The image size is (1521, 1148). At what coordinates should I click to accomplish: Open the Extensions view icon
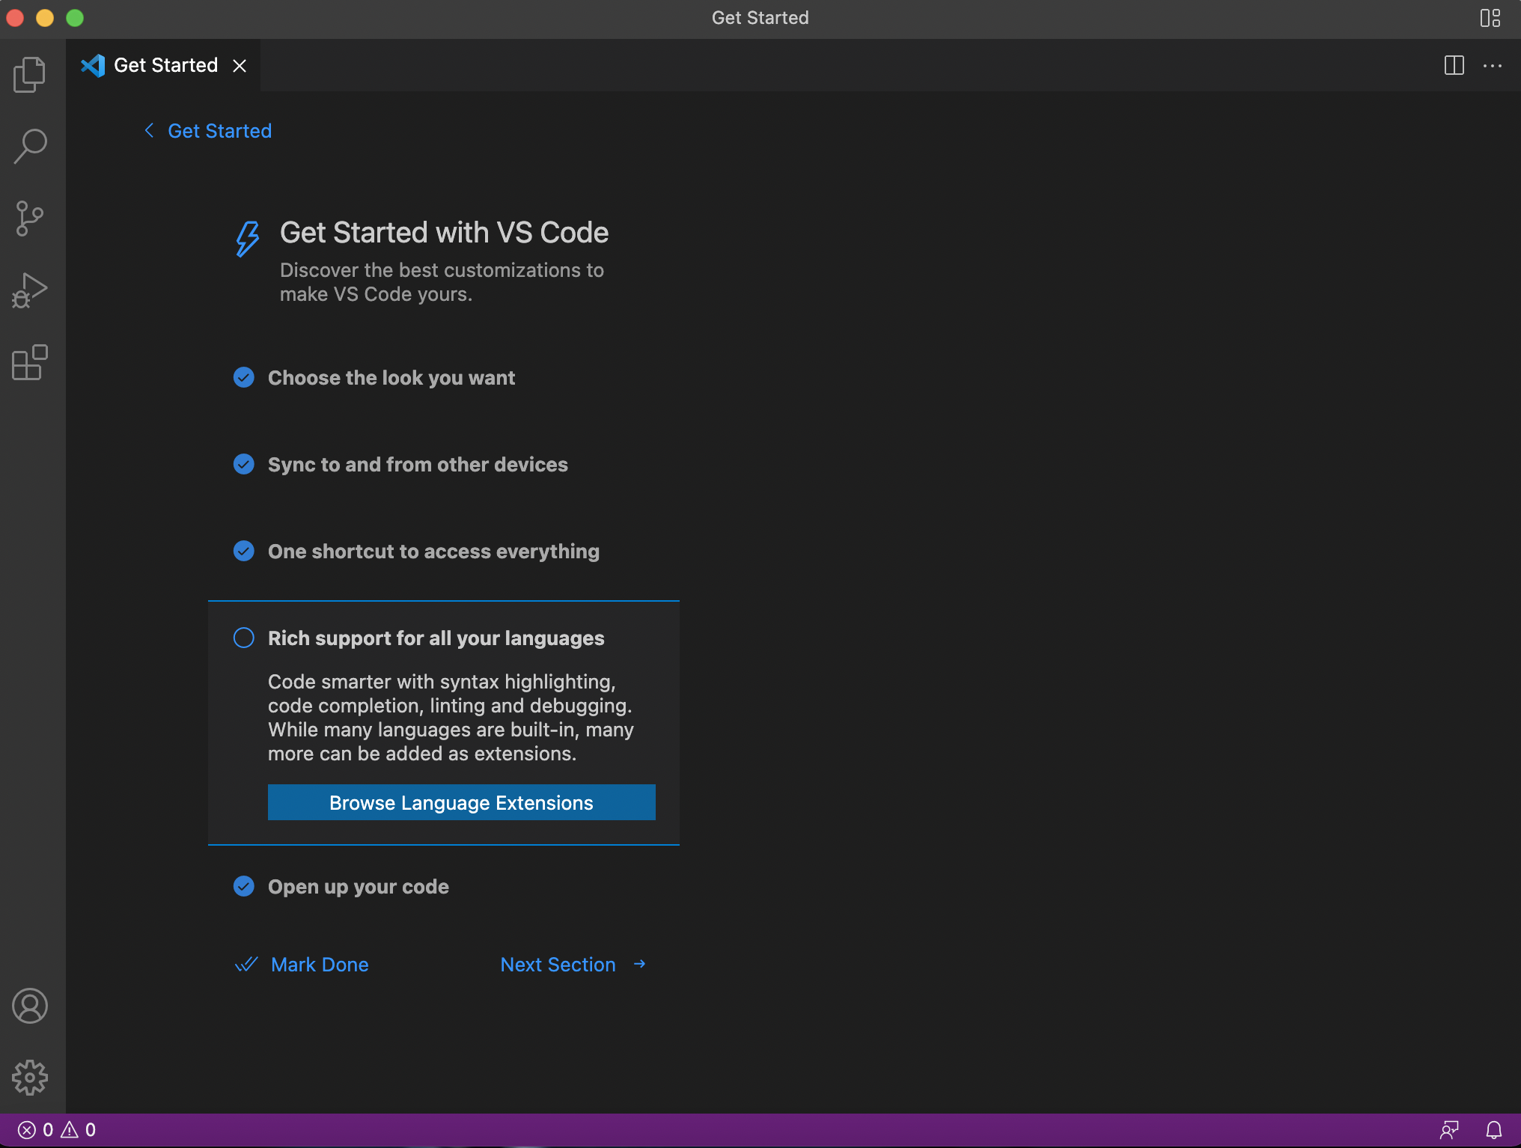pyautogui.click(x=30, y=363)
